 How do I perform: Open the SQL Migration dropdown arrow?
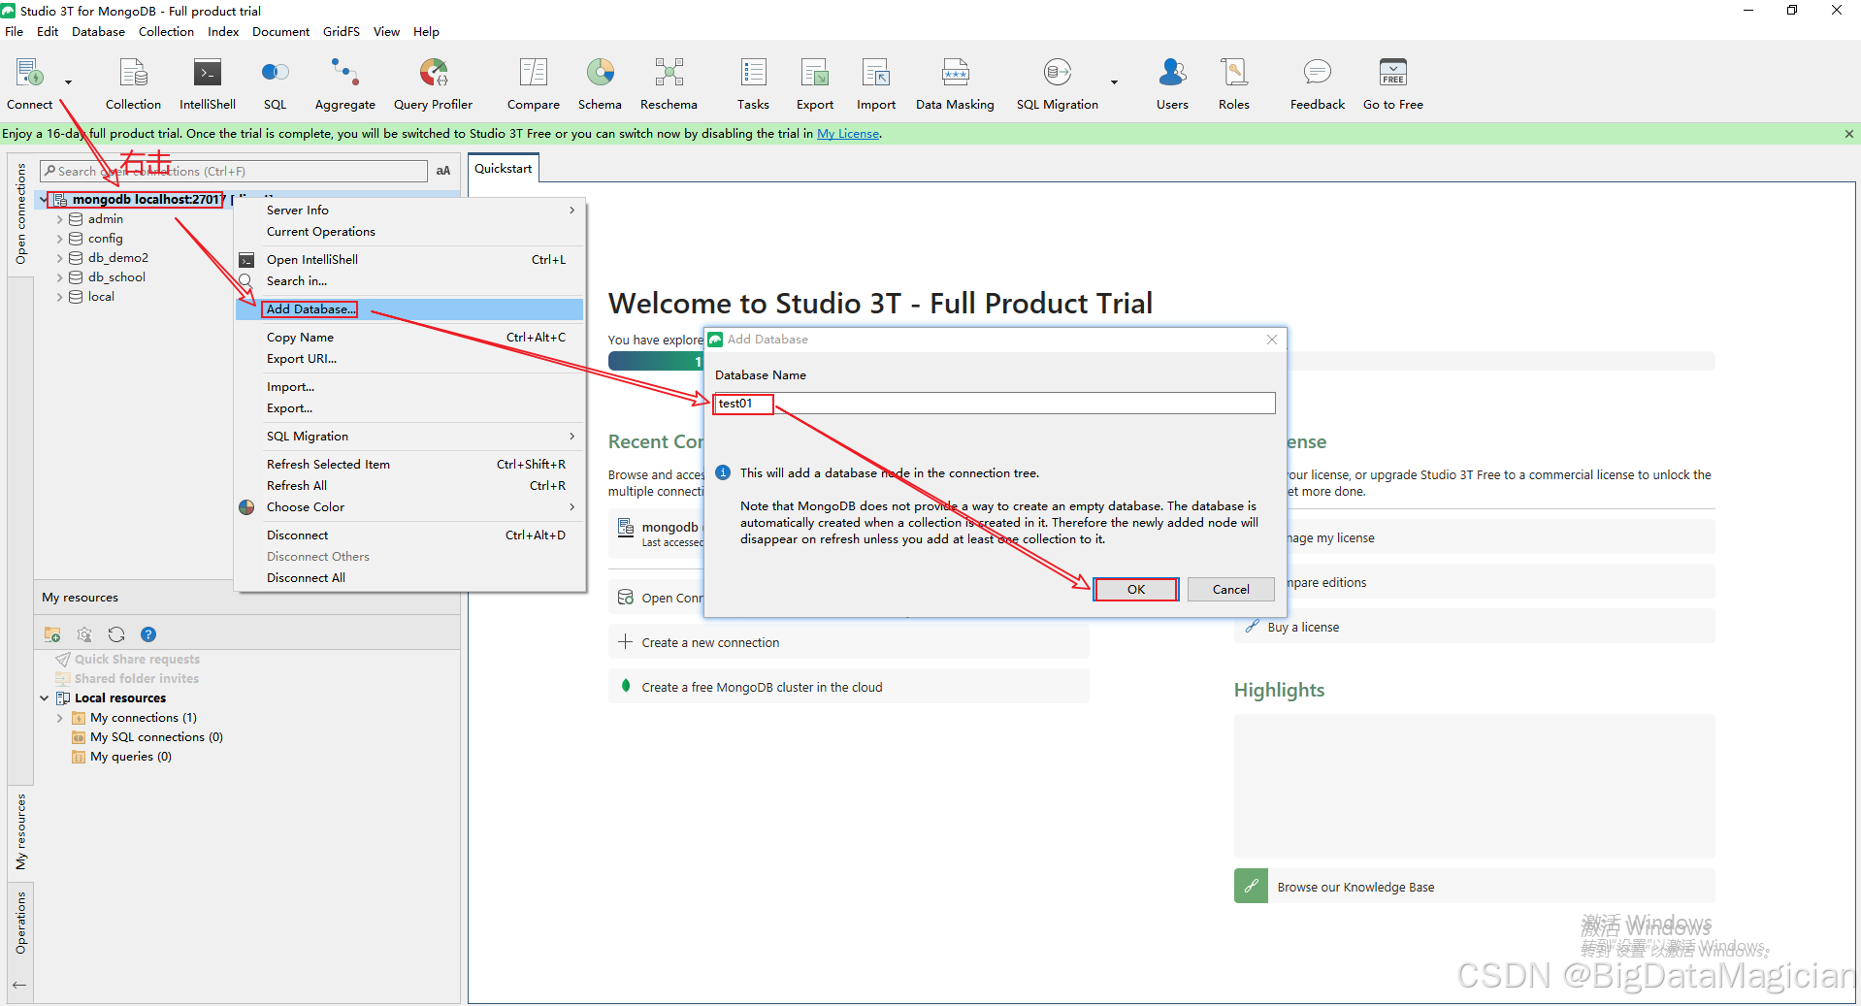pos(1114,82)
